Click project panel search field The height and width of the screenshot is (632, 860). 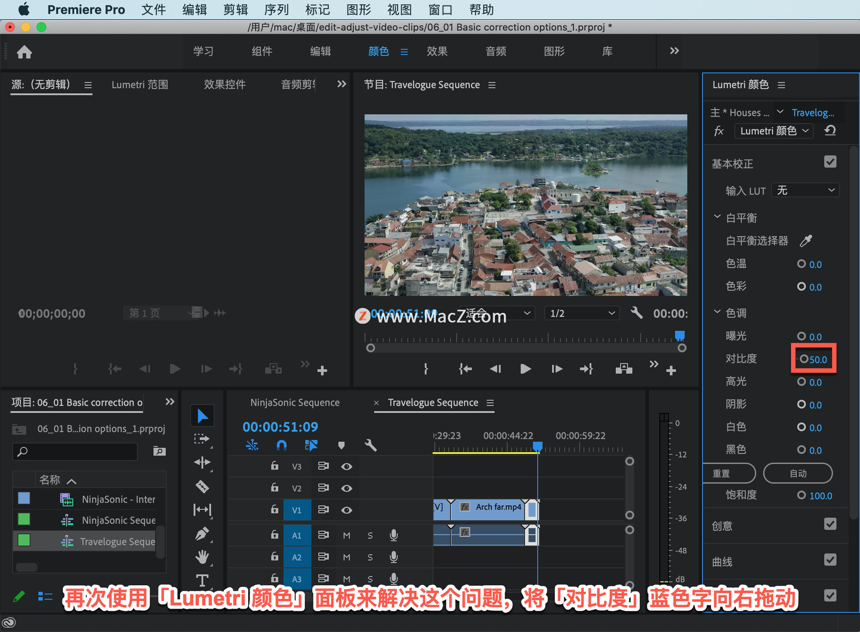coord(75,451)
